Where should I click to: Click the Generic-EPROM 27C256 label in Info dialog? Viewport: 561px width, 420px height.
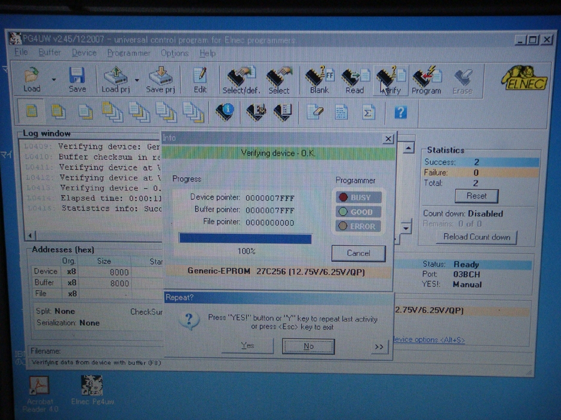coord(276,272)
